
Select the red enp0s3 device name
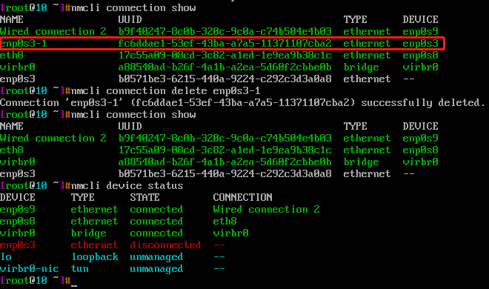pyautogui.click(x=18, y=245)
